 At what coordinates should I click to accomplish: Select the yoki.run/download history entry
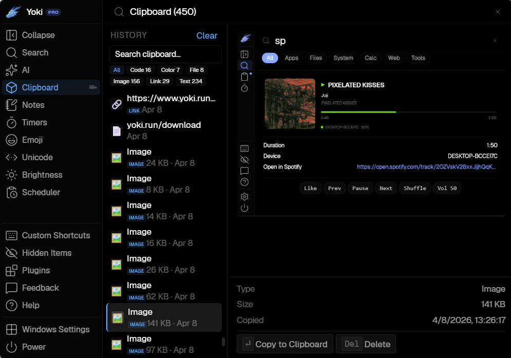click(164, 131)
